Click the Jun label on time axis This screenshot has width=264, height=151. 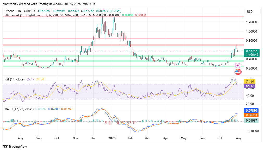tap(202, 138)
